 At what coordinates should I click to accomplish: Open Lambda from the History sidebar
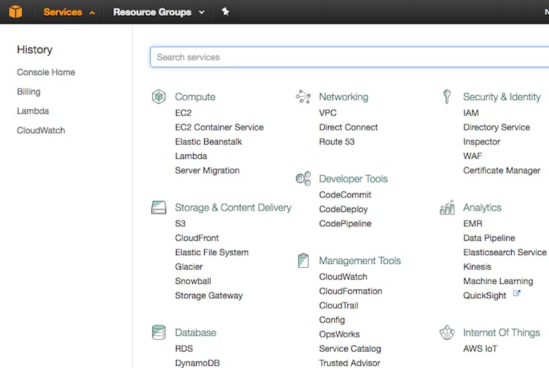33,111
